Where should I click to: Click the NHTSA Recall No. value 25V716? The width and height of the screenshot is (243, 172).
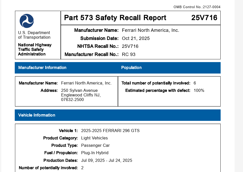(130, 46)
